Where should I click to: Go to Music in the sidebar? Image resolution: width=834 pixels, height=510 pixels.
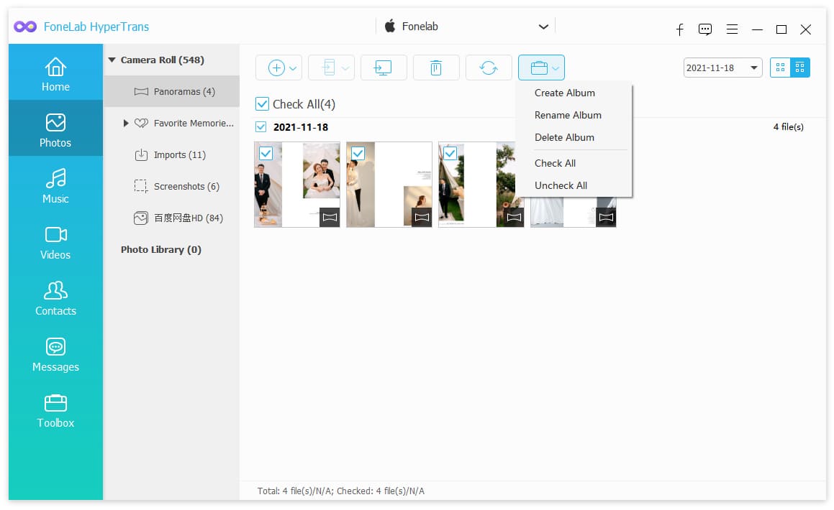tap(55, 186)
